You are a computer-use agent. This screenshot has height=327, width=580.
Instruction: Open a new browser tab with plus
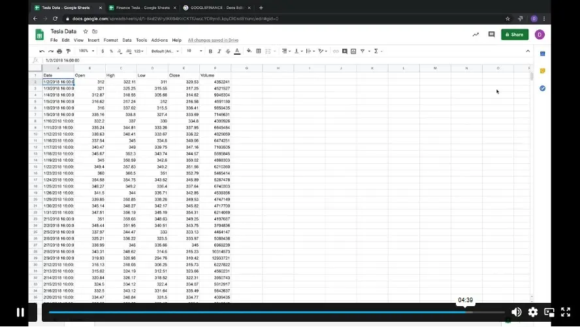(261, 8)
